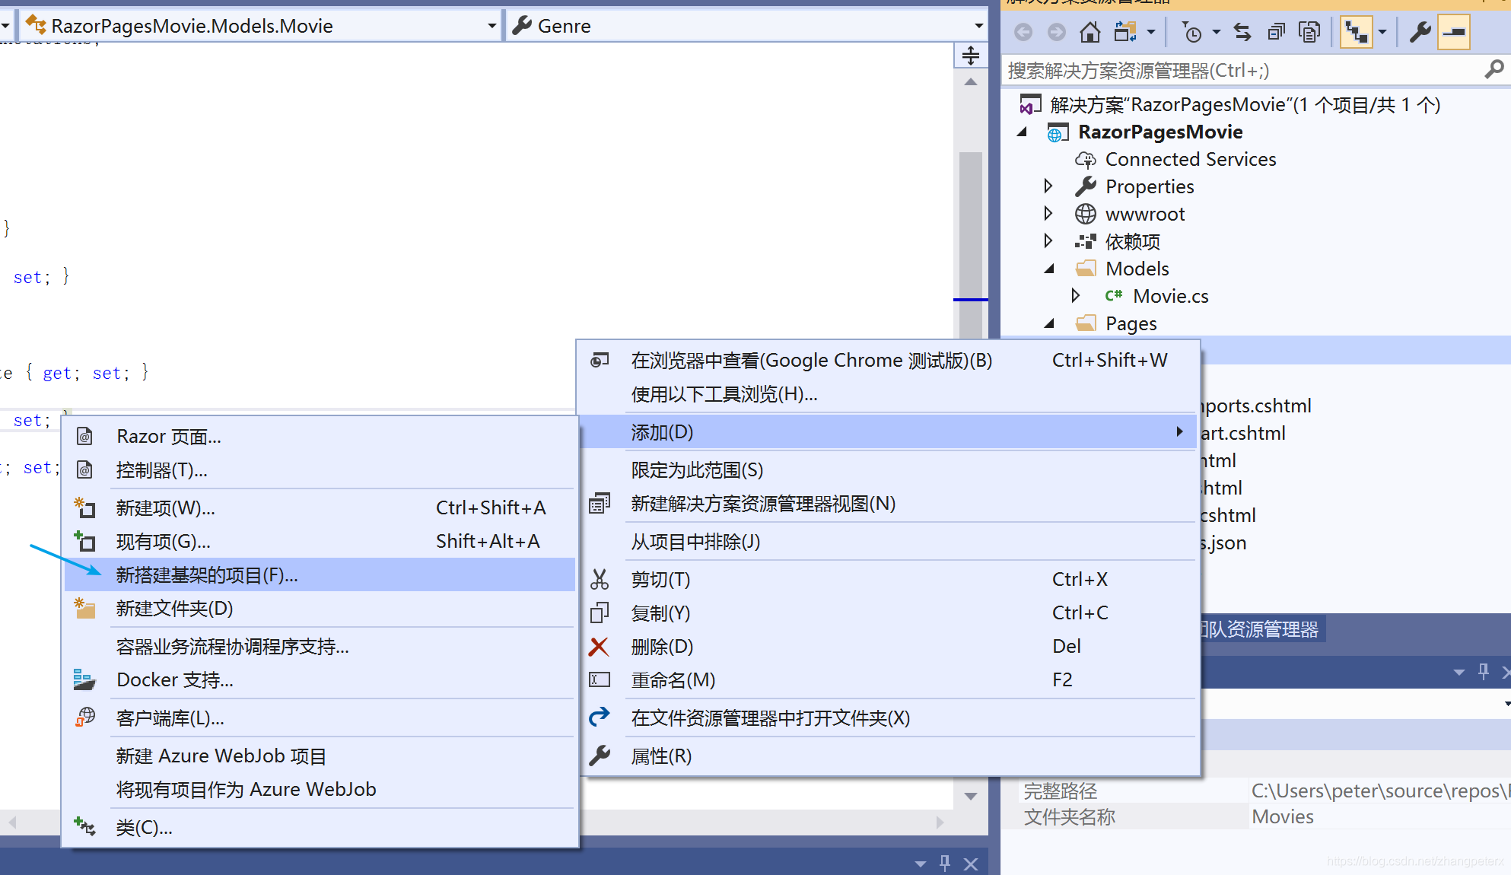Click Sync with Active Document arrows icon

point(1242,32)
